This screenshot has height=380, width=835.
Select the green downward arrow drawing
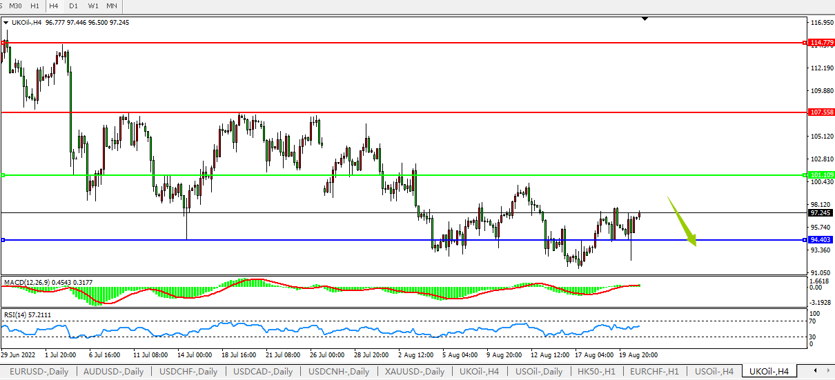coord(682,221)
